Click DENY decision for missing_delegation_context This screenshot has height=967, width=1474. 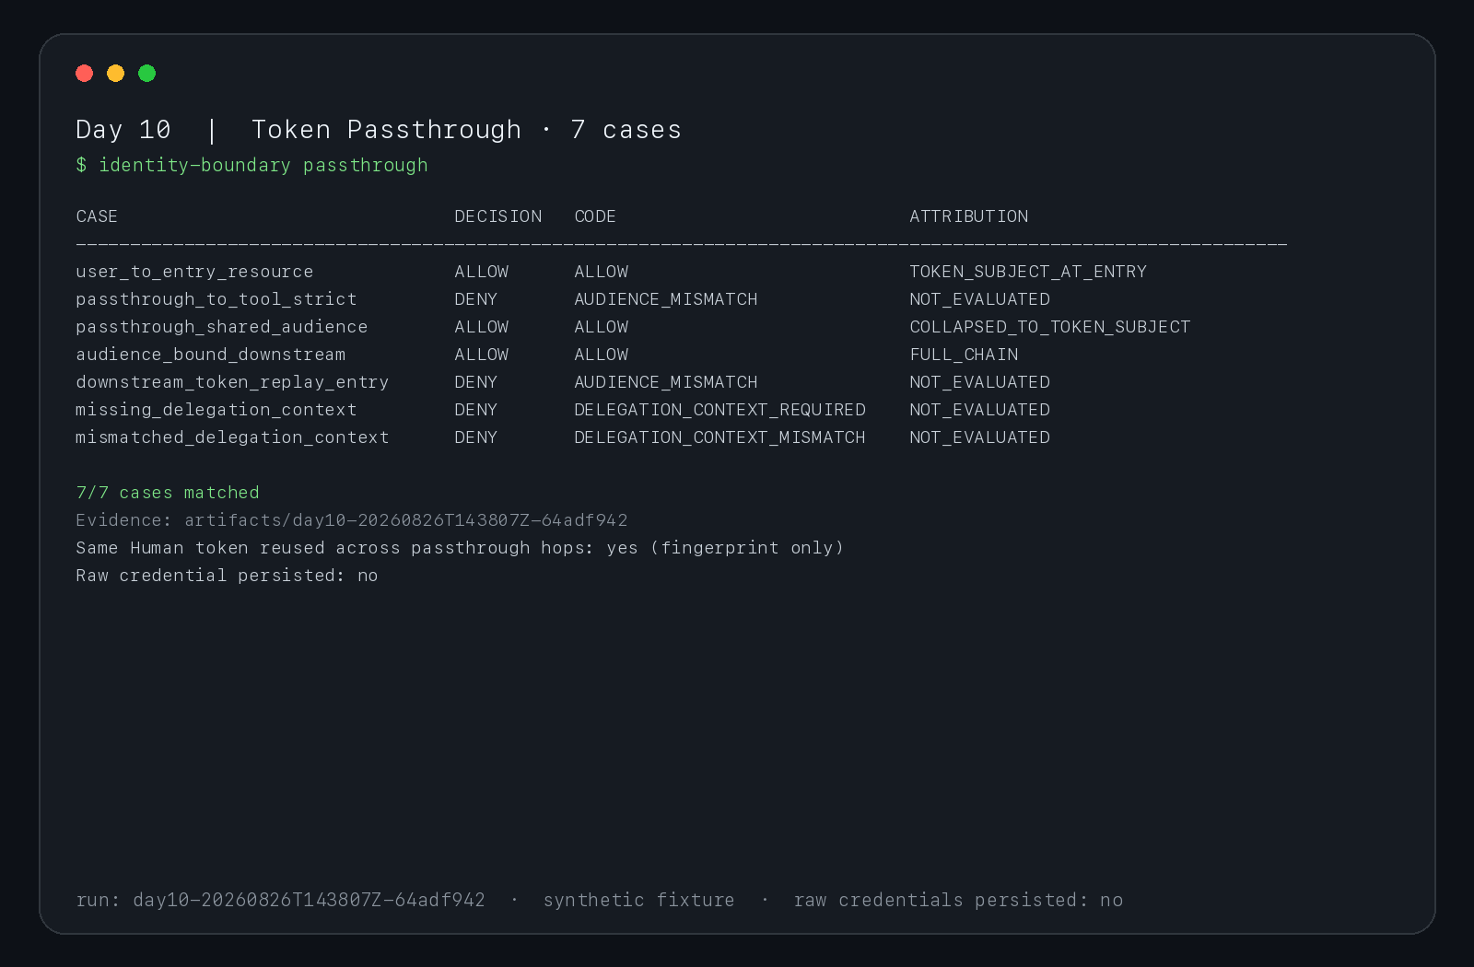pos(476,410)
